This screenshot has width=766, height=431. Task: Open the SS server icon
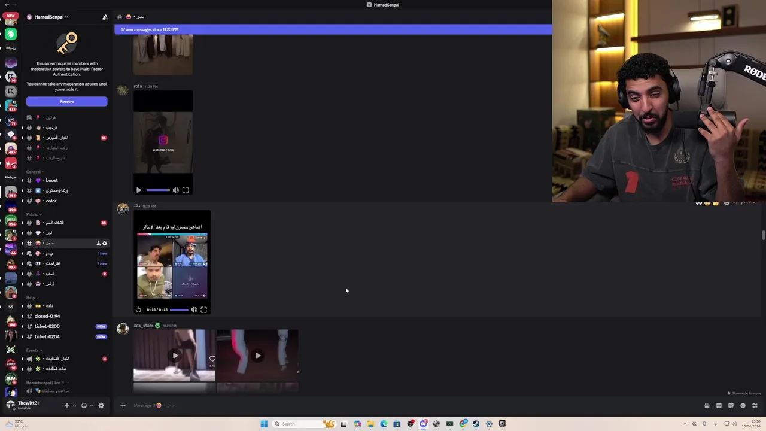(10, 306)
